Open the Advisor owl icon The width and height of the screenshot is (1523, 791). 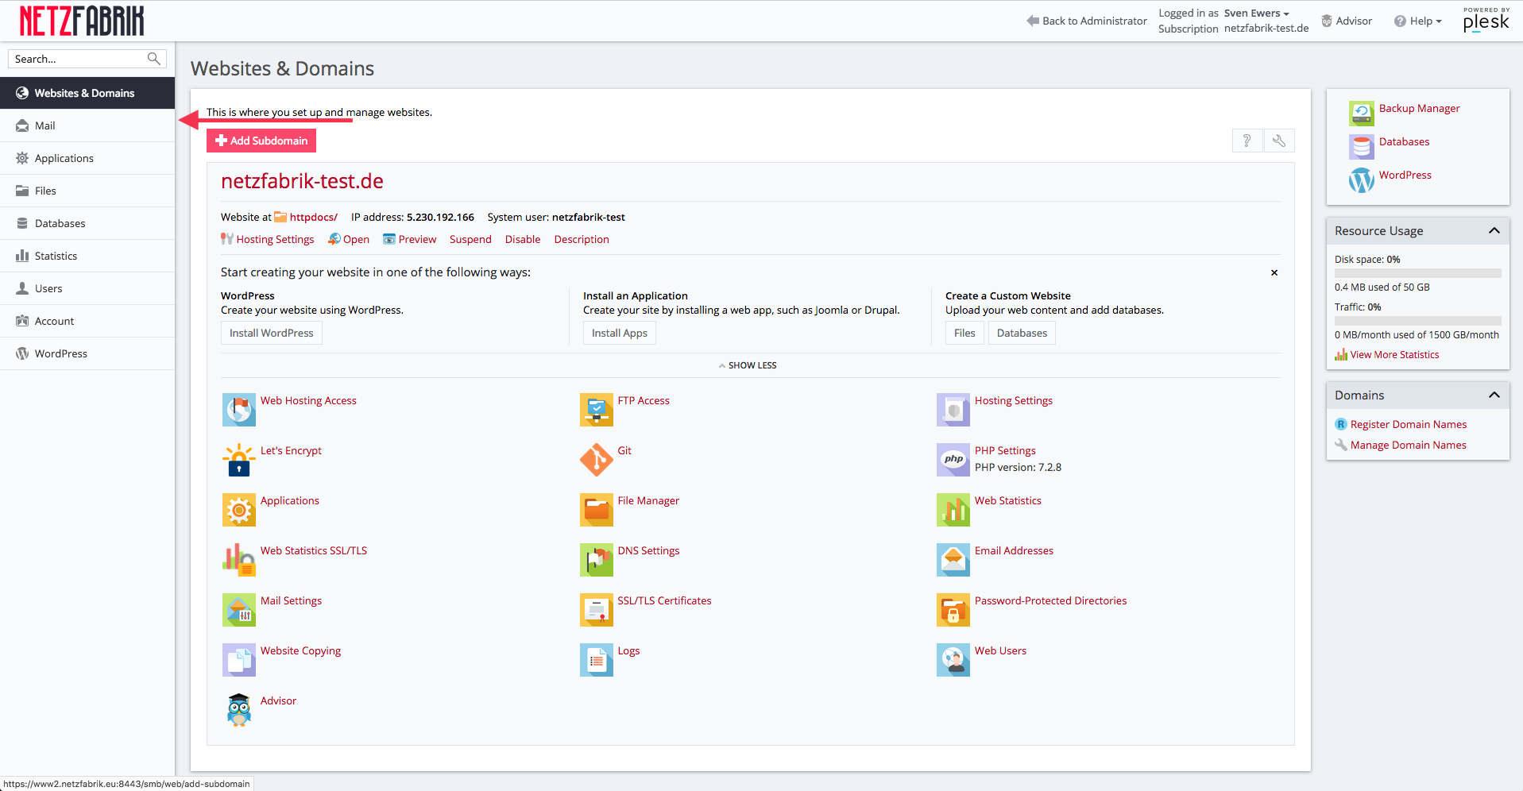pyautogui.click(x=238, y=710)
